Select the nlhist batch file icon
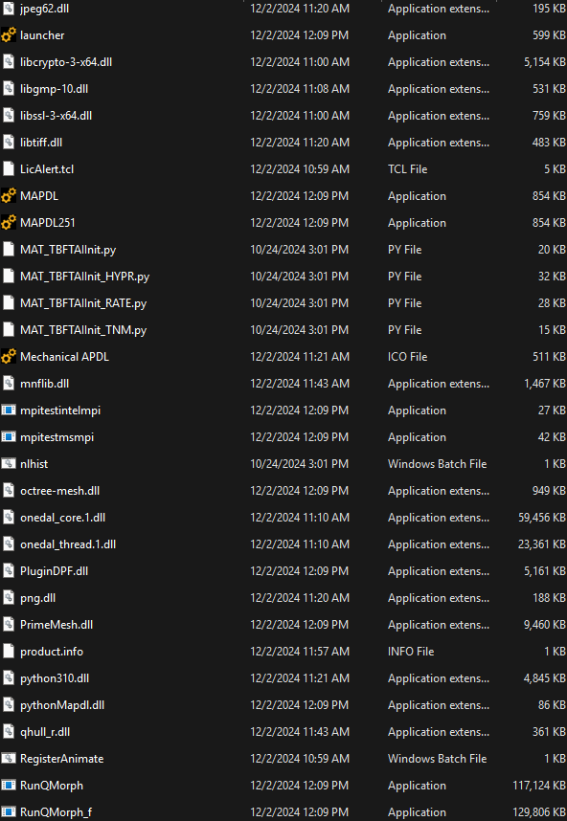 pos(9,463)
